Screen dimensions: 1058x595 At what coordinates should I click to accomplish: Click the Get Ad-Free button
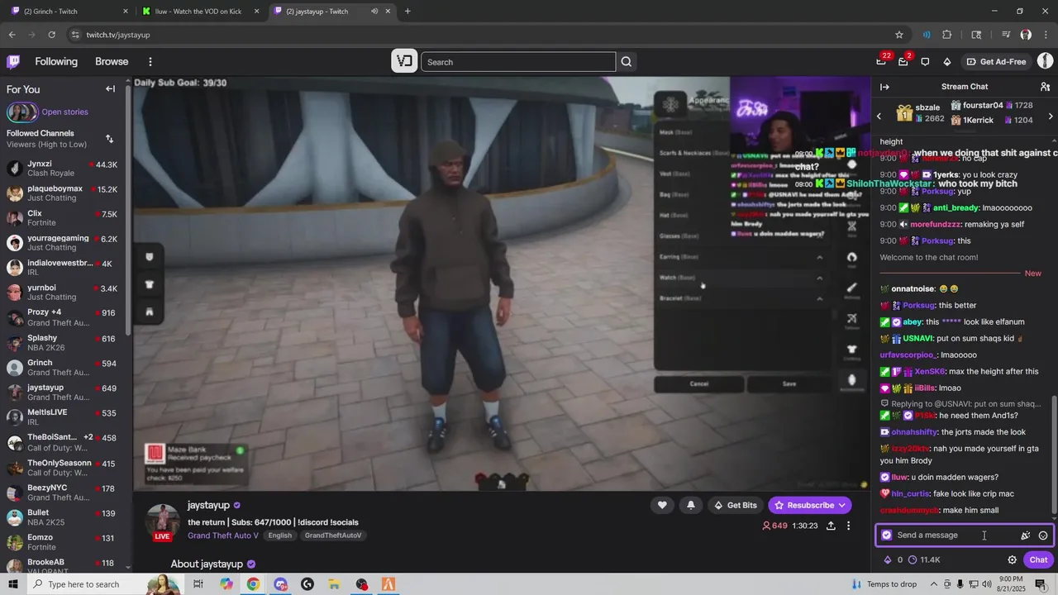996,62
